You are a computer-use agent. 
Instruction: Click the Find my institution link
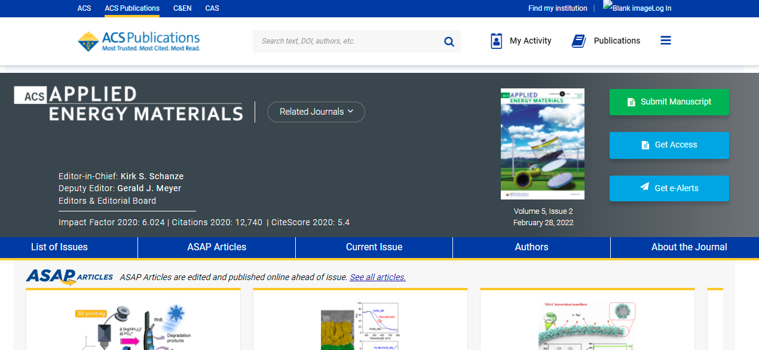coord(558,8)
